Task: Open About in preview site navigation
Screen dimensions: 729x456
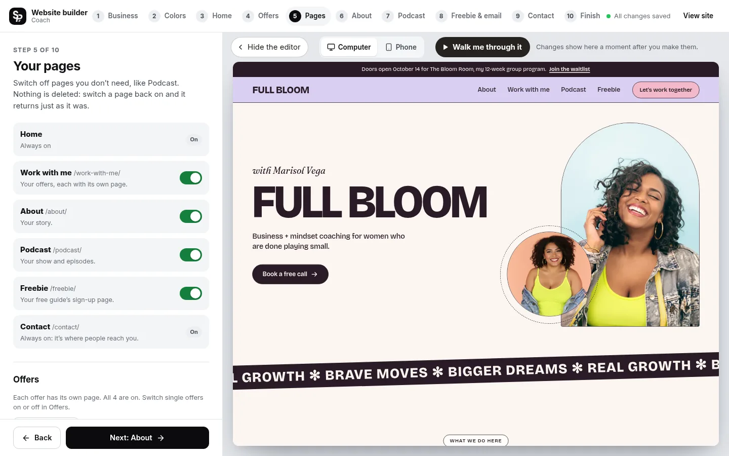Action: pos(487,90)
